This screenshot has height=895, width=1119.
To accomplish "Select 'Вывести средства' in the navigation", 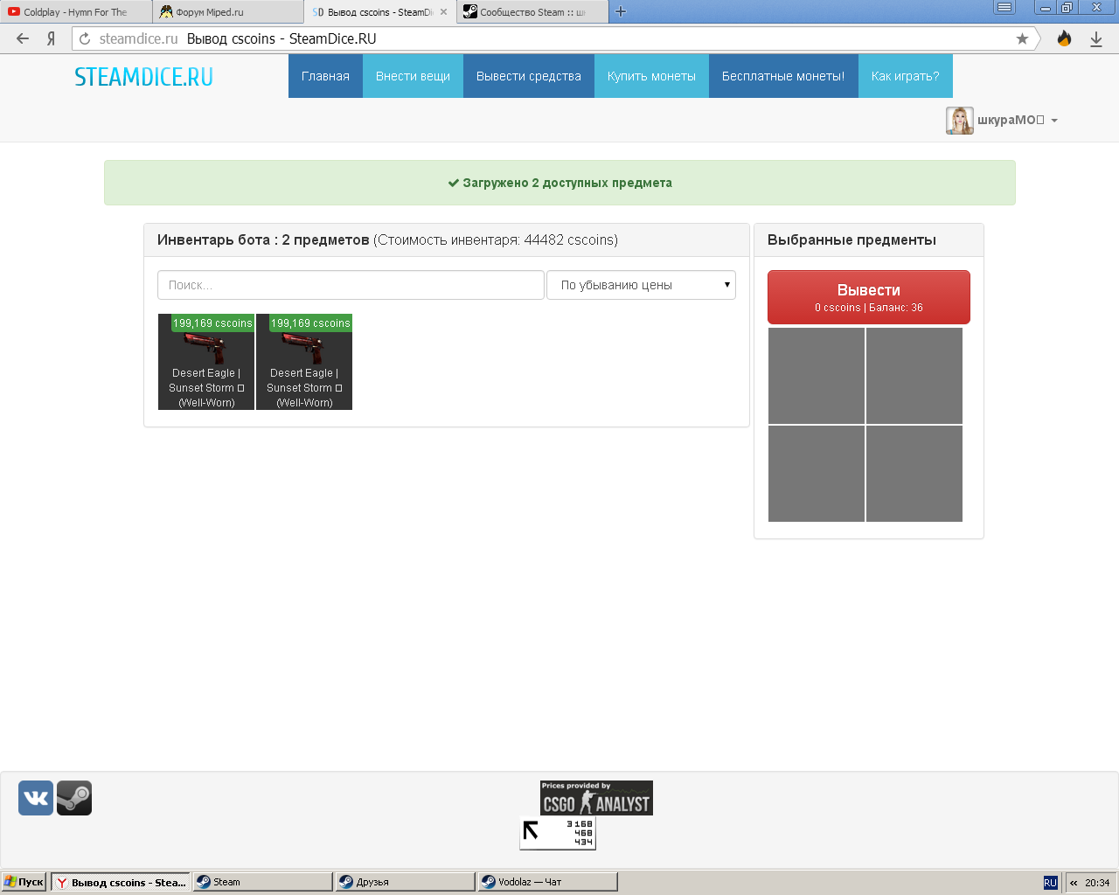I will coord(529,76).
